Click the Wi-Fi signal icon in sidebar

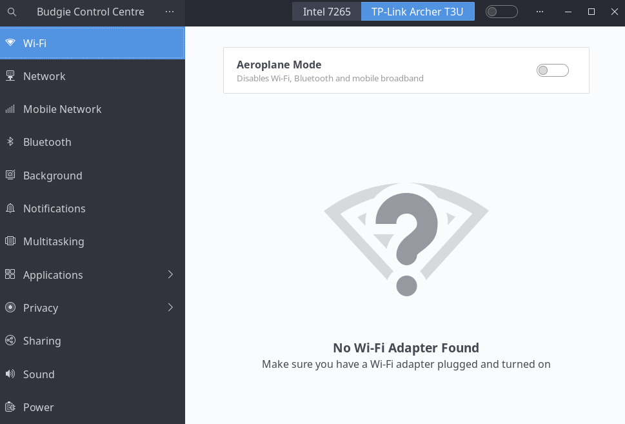click(x=10, y=43)
